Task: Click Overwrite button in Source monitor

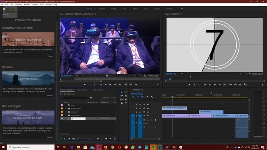Action: tap(131, 85)
